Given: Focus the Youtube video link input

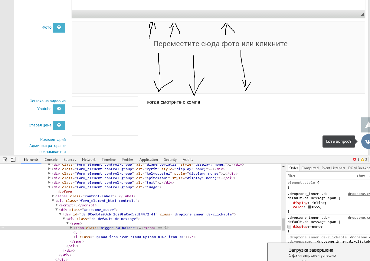Looking at the screenshot, I should (105, 102).
